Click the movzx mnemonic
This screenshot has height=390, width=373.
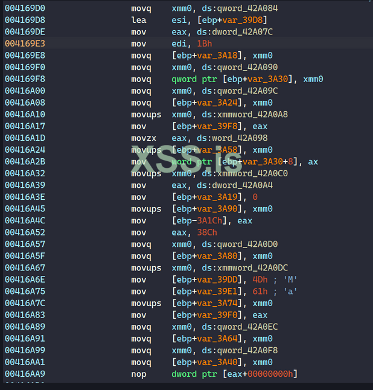(x=144, y=138)
